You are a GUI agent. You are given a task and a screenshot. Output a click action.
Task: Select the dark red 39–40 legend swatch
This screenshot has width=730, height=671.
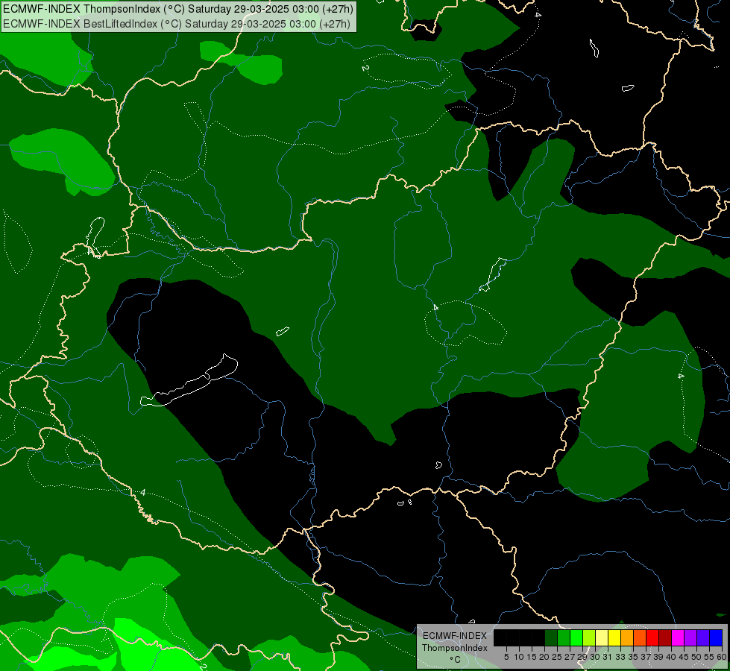pos(665,637)
